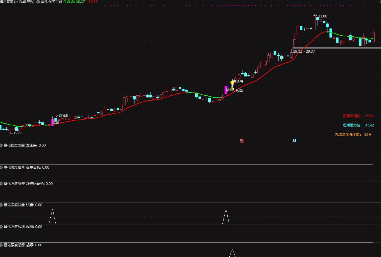Click the second magenta 试盘 candlestick
Viewport: 381px width, 257px height.
pyautogui.click(x=226, y=90)
